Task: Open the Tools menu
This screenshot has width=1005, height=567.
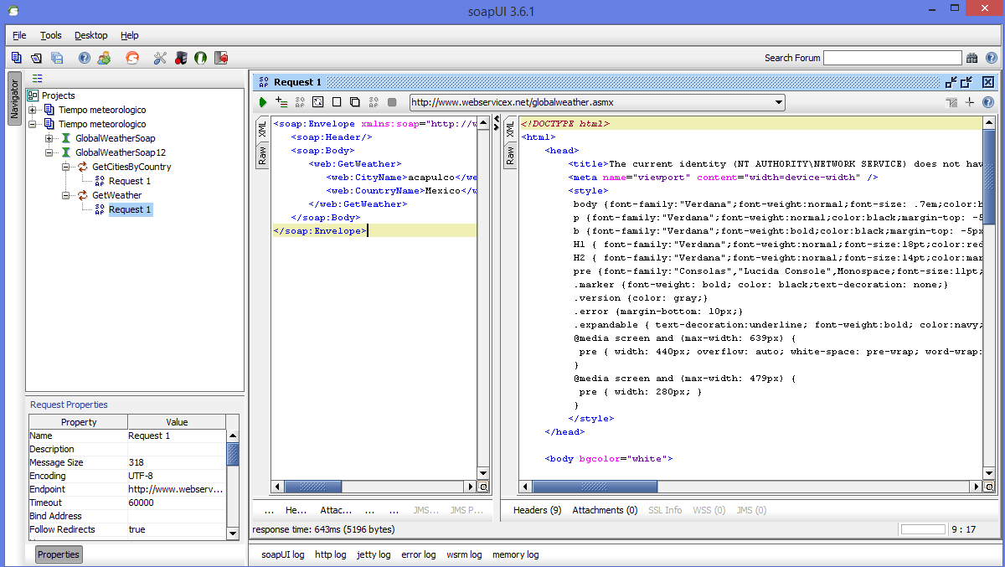Action: 51,35
